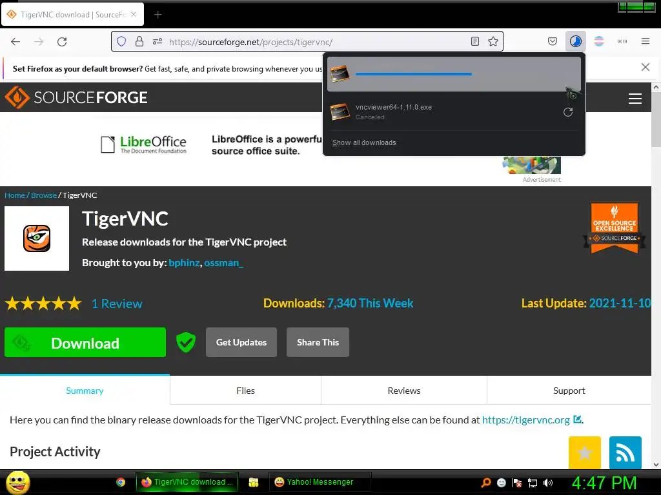Open the smiley start menu button
Viewport: 661px width, 495px height.
pos(17,482)
